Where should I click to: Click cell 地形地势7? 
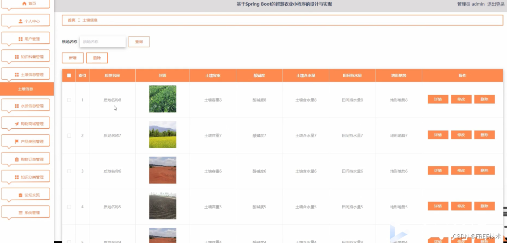399,135
